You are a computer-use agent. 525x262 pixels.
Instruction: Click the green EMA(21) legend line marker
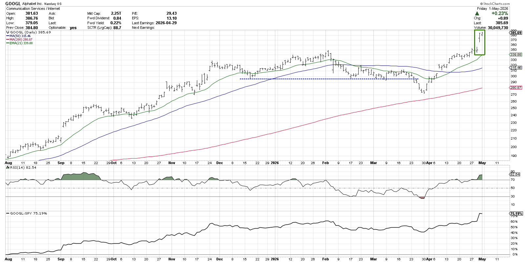(x=8, y=43)
